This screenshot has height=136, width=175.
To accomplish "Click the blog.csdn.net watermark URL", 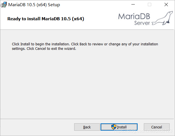I will [143, 131].
